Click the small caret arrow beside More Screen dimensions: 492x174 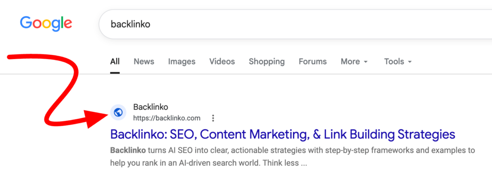coord(366,62)
